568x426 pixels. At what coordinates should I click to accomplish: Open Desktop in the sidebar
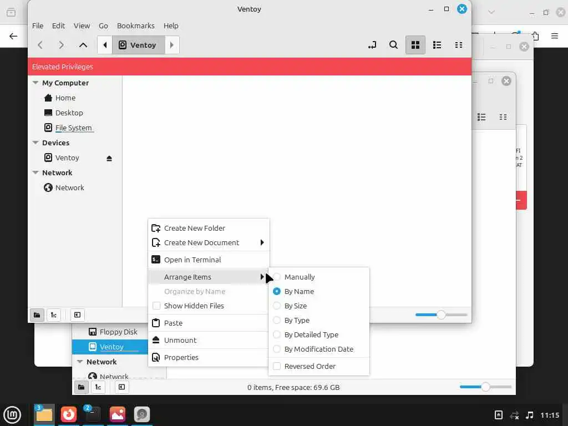[69, 113]
